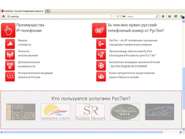Open the Yahoo search engine dropdown

tap(125, 17)
